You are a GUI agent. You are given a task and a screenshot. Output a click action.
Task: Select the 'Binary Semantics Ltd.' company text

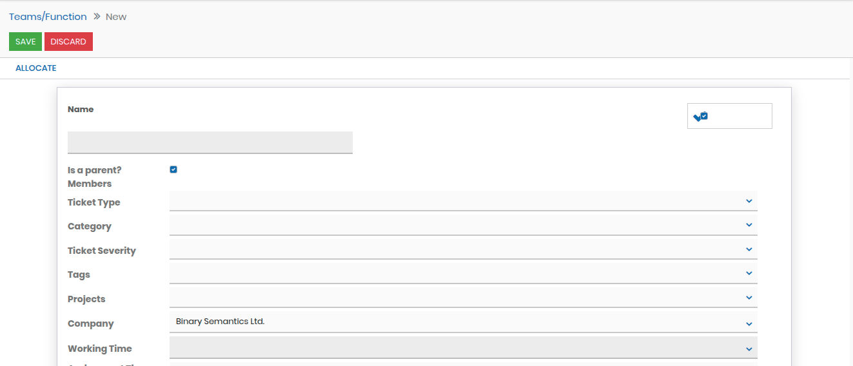click(221, 321)
